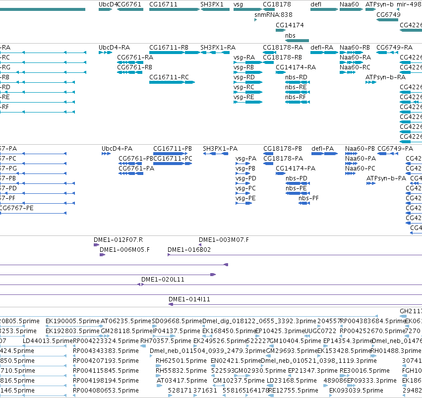Select transcript UbcD4-RA label
422x398 pixels.
click(115, 47)
